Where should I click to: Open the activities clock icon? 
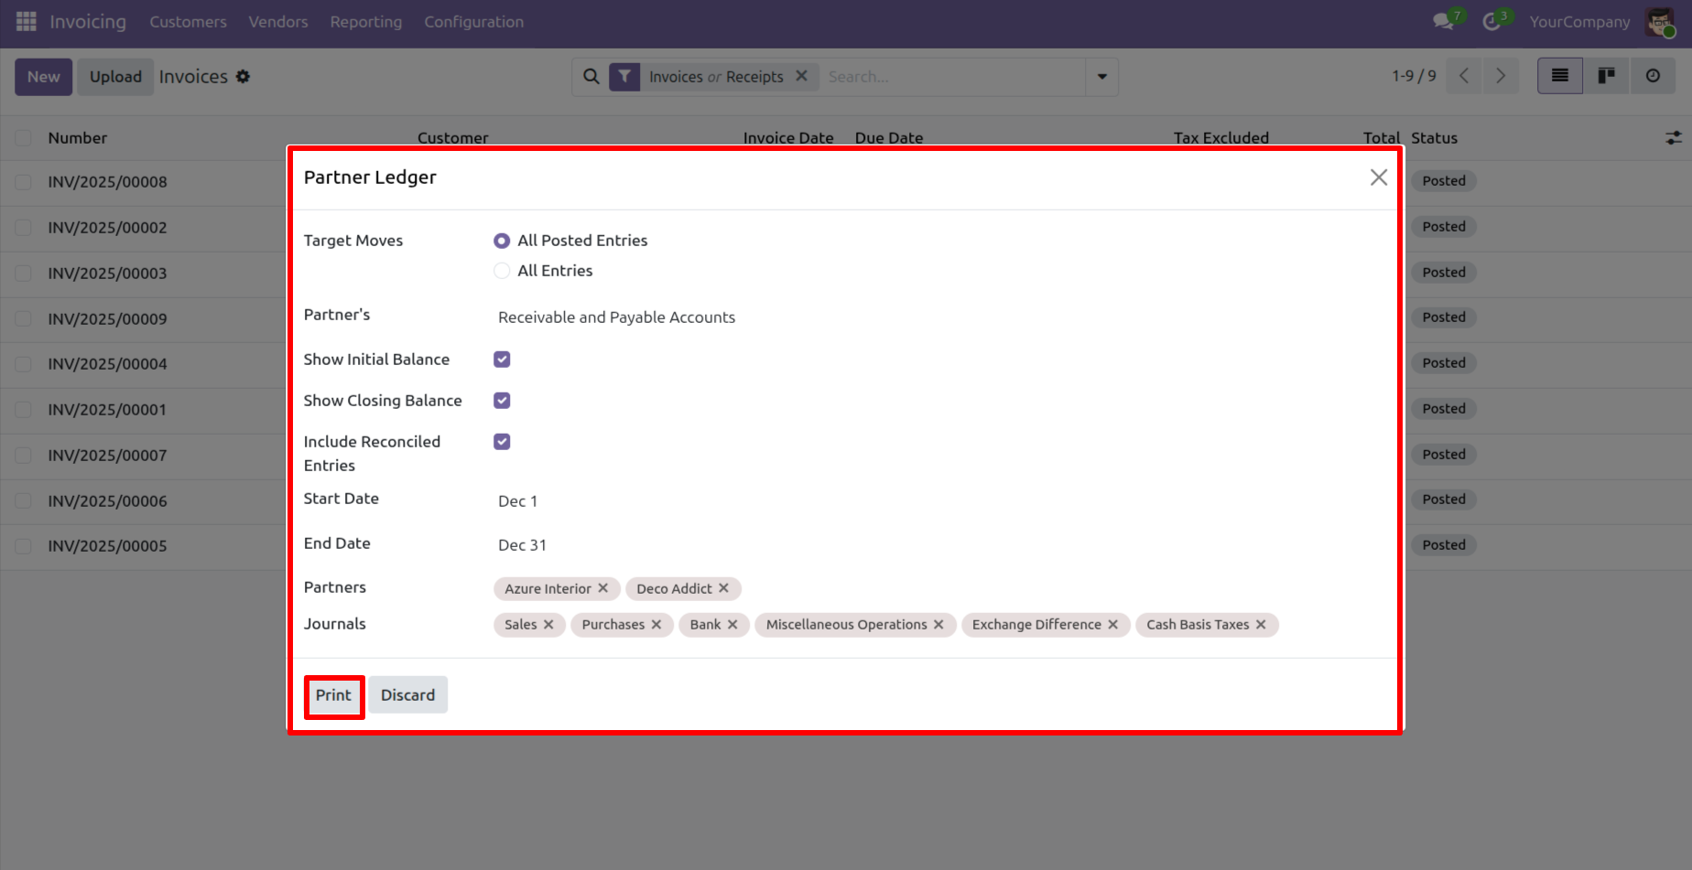click(1492, 21)
